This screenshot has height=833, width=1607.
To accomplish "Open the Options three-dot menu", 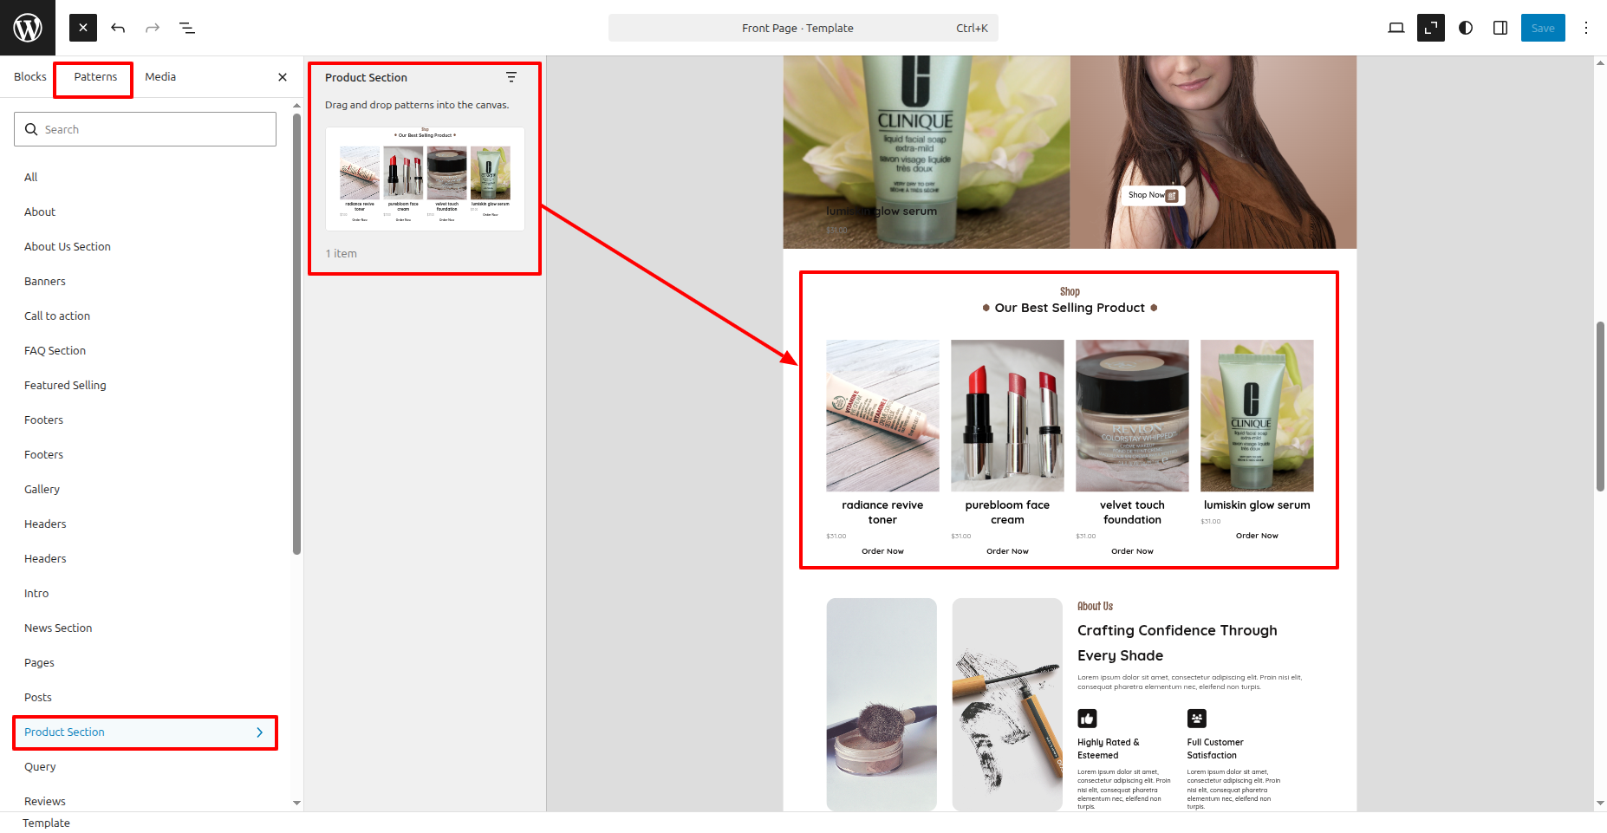I will [1586, 28].
